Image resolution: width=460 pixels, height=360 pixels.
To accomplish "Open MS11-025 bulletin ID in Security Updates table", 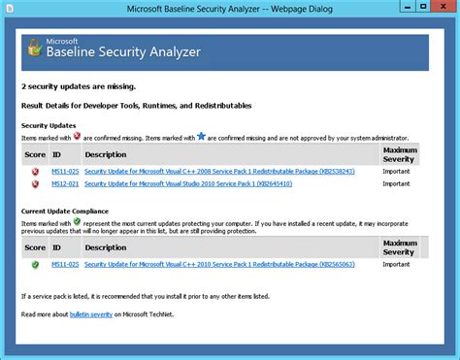I will point(65,172).
